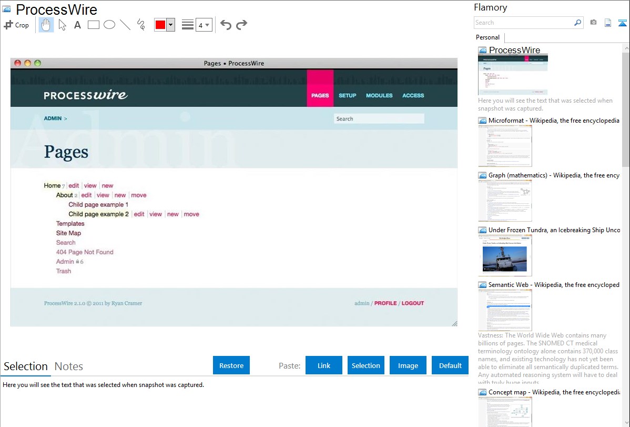The image size is (630, 427).
Task: Click the About page tree item
Action: coord(64,195)
